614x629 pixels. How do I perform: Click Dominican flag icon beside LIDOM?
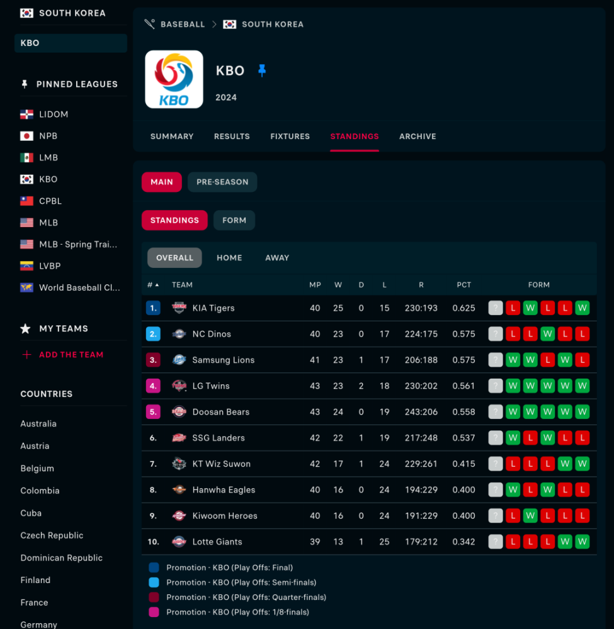point(26,114)
